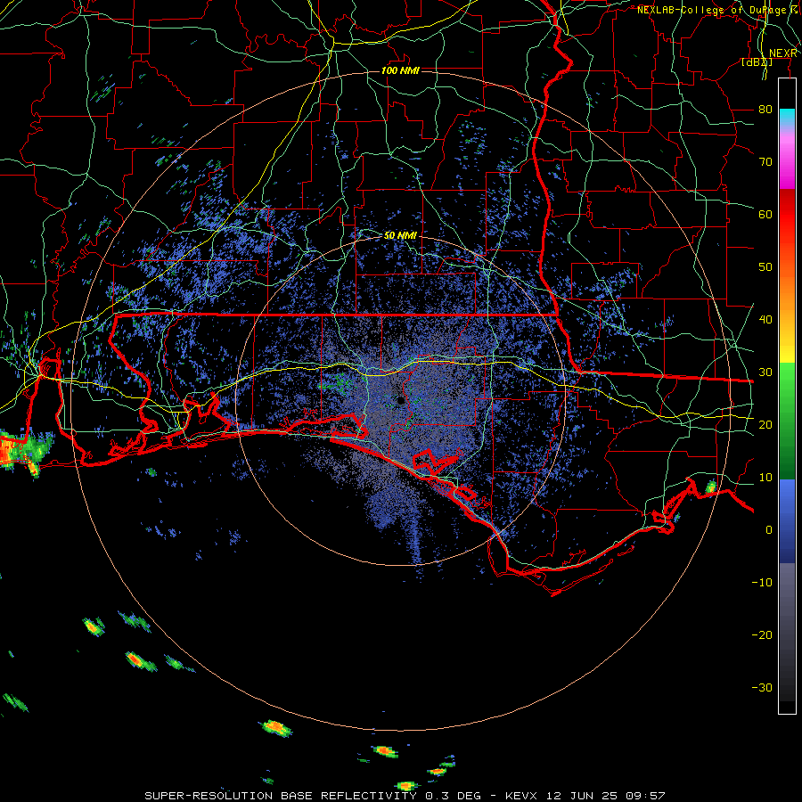Image resolution: width=802 pixels, height=802 pixels.
Task: Click the 50 value on the dBZ scale
Action: (765, 267)
